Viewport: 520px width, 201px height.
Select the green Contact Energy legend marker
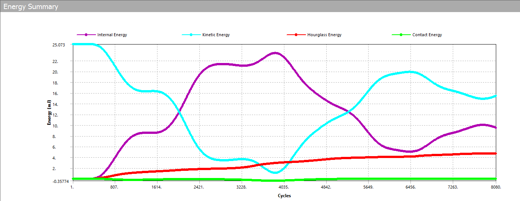tap(402, 35)
